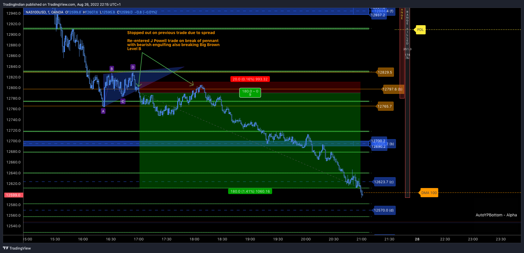Image resolution: width=524 pixels, height=253 pixels.
Task: Click the 12640.0 tick on price axis
Action: tap(13, 173)
